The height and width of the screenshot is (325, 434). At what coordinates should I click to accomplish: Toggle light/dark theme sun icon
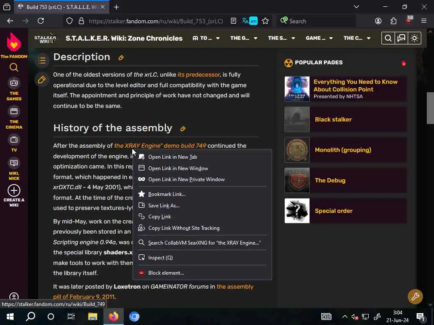415,38
